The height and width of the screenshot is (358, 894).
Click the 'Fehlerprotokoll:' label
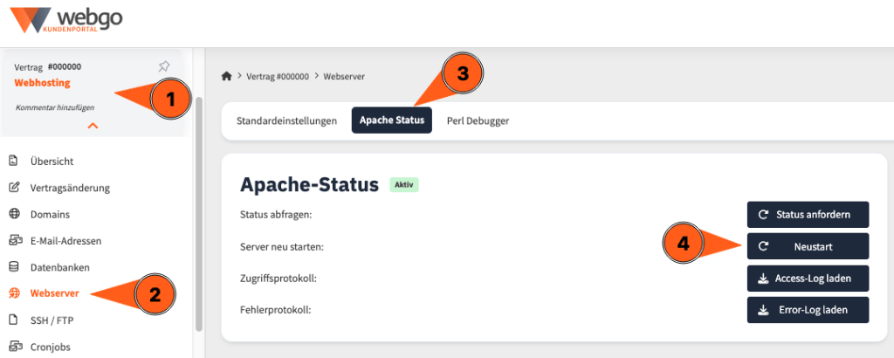276,311
